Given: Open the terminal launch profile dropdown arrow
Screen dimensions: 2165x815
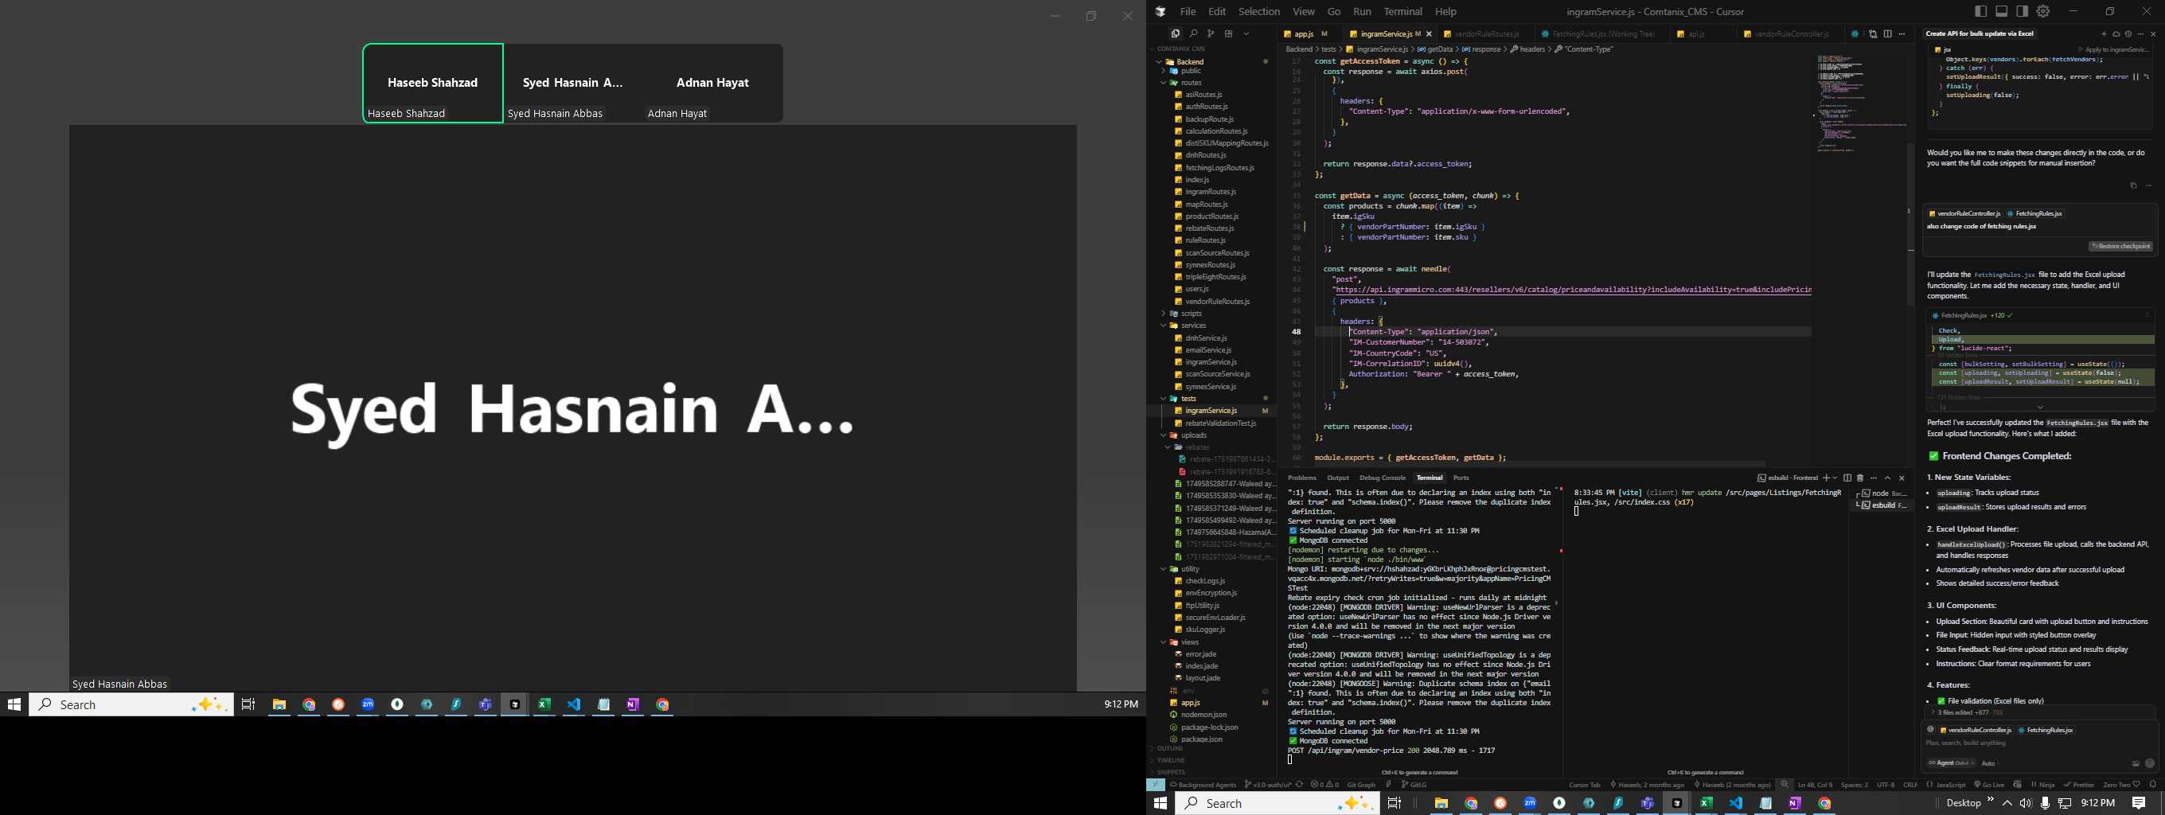Looking at the screenshot, I should tap(1835, 478).
